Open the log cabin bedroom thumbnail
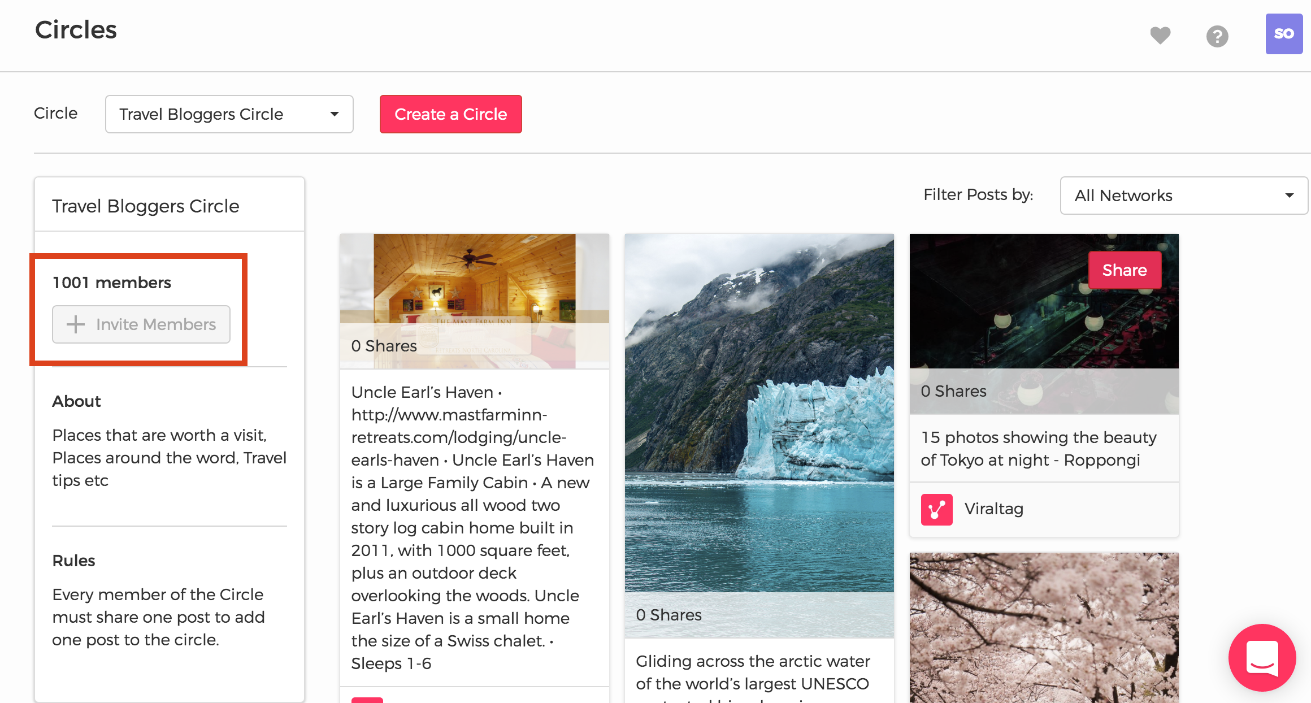This screenshot has width=1311, height=703. [x=475, y=301]
